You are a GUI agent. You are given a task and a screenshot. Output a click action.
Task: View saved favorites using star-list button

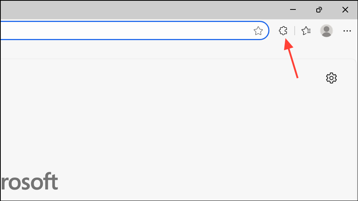pyautogui.click(x=306, y=31)
